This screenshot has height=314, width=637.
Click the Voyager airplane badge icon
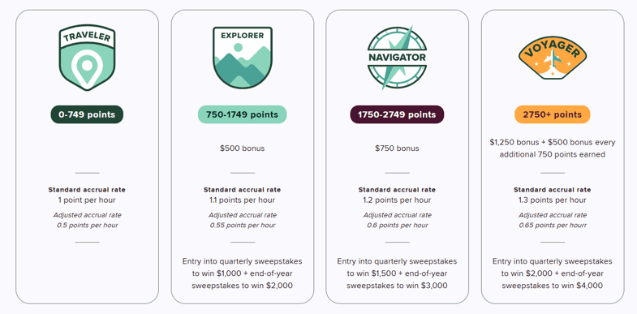coord(553,58)
